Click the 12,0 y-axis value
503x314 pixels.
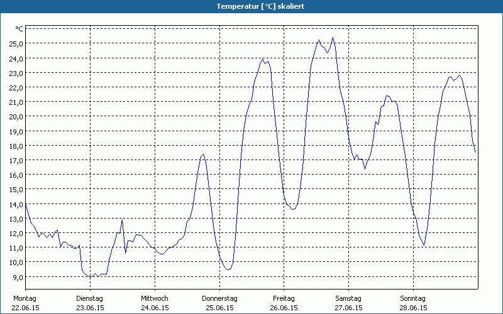click(16, 233)
